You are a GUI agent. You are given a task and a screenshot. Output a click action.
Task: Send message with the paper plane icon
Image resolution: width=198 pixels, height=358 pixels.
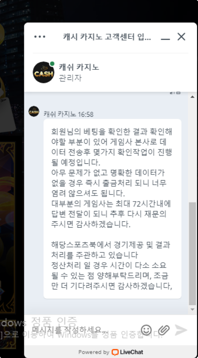click(181, 330)
